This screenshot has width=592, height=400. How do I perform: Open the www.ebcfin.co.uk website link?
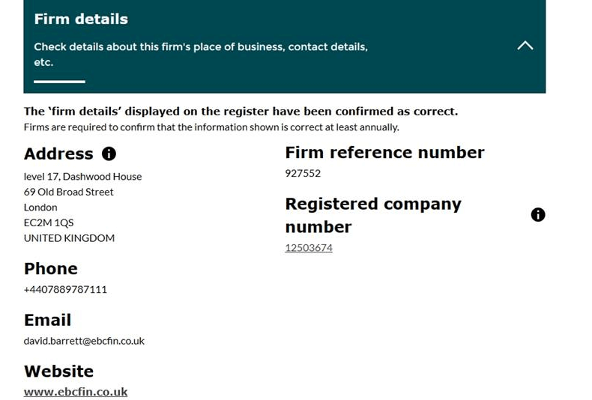pyautogui.click(x=76, y=392)
